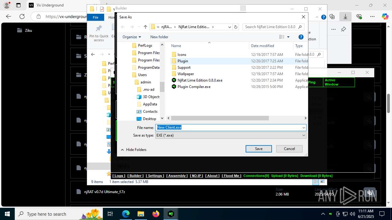This screenshot has height=220, width=392.
Task: Select Contacts in tree
Action: [x=150, y=111]
